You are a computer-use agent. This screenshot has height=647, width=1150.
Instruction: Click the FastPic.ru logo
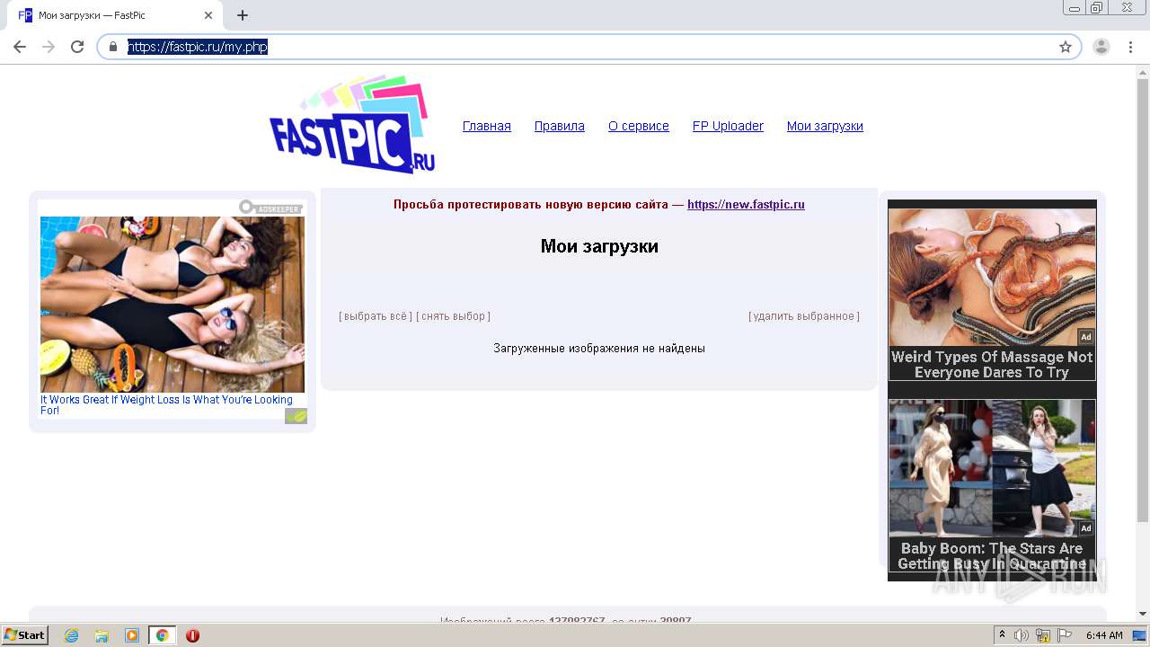[x=352, y=124]
